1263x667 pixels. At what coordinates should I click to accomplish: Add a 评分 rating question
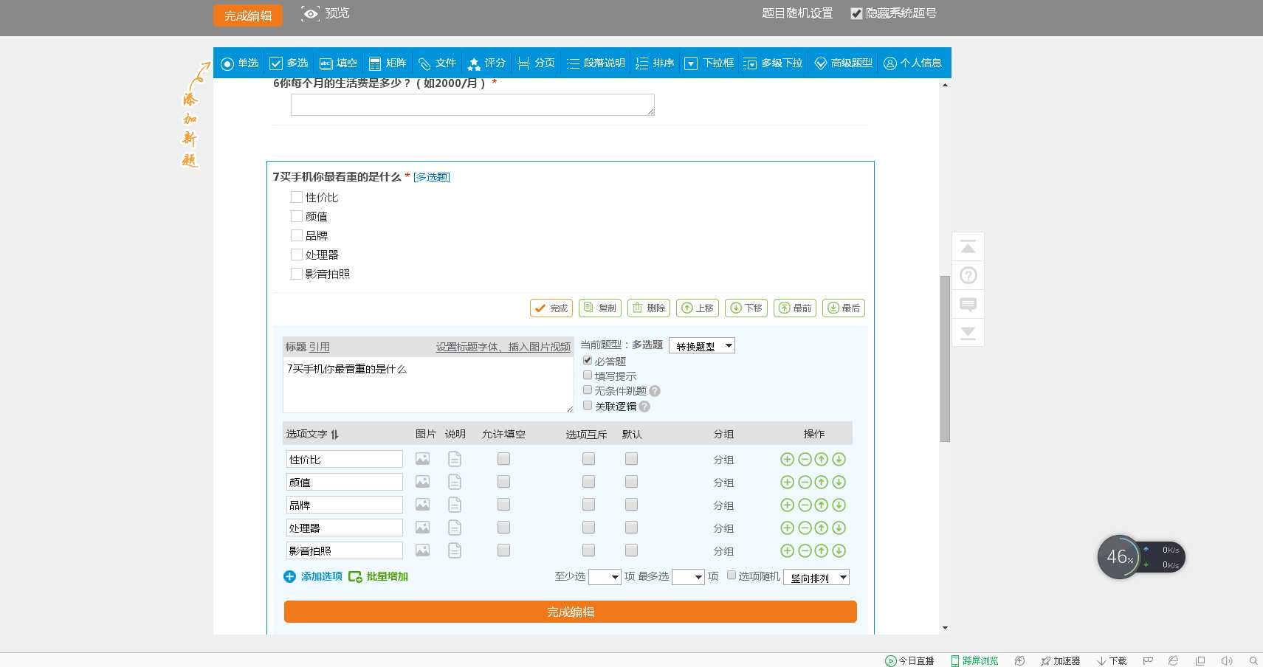486,63
